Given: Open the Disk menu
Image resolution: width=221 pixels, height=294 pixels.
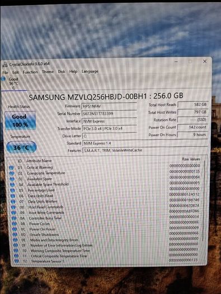Looking at the screenshot, I should click(62, 72).
